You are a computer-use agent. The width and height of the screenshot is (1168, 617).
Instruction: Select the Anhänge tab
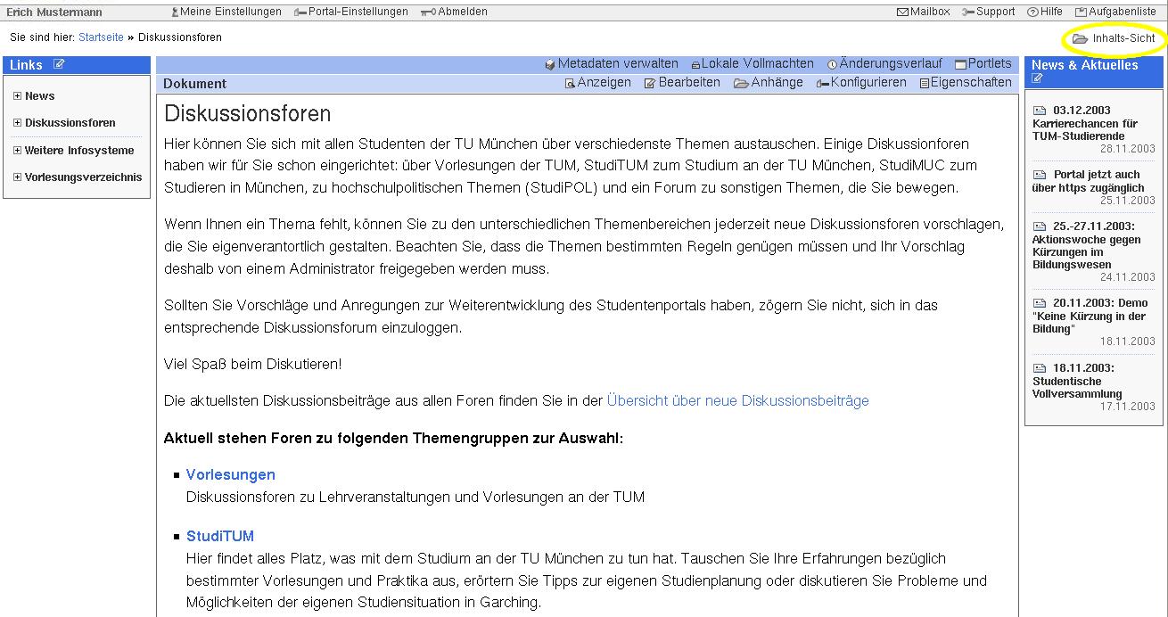pyautogui.click(x=769, y=83)
